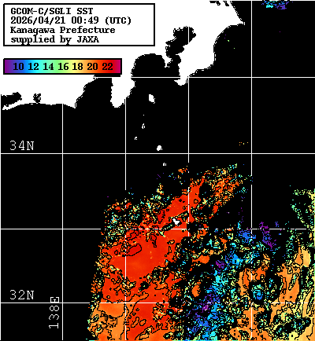Click the large white island in orange SST area
The image size is (315, 341).
(x=176, y=222)
